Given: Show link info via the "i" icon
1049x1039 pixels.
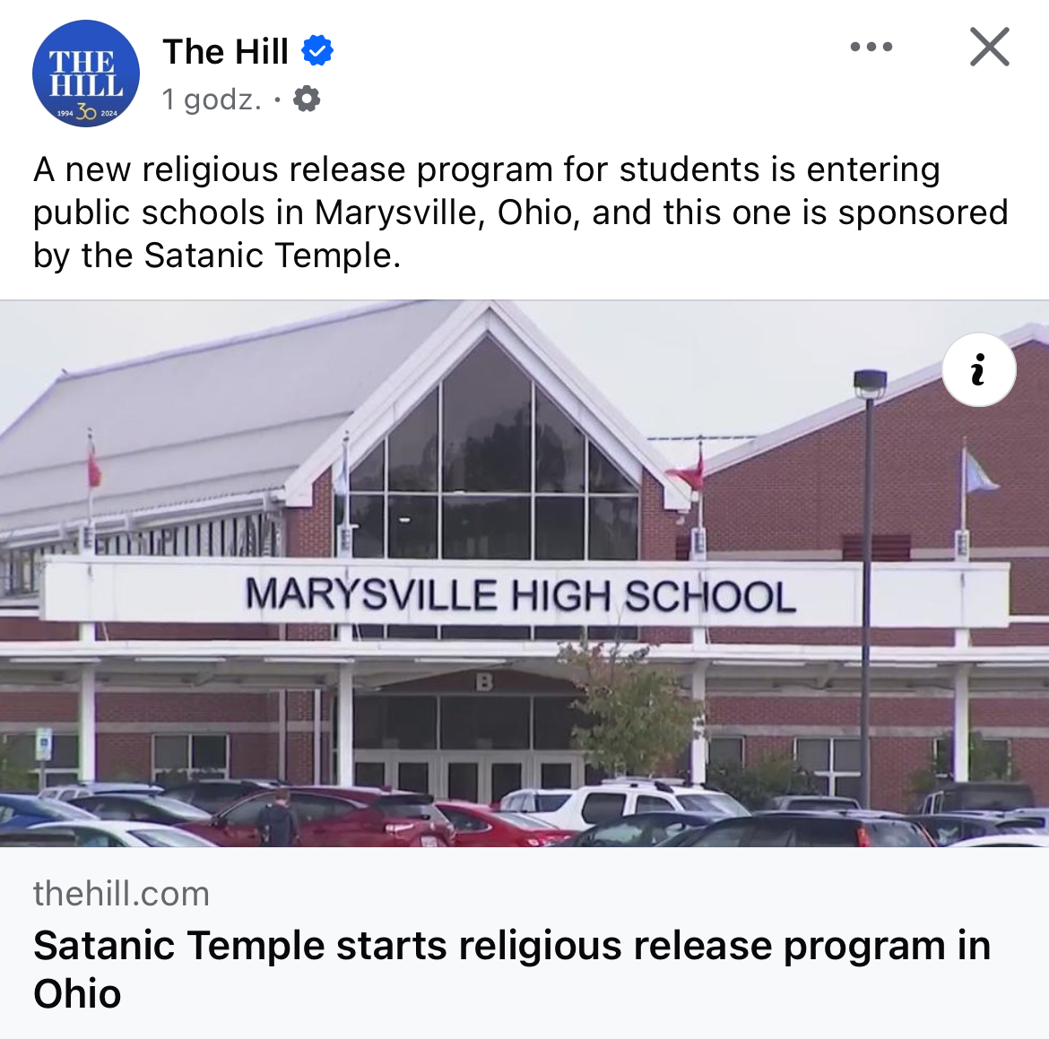Looking at the screenshot, I should pos(979,369).
